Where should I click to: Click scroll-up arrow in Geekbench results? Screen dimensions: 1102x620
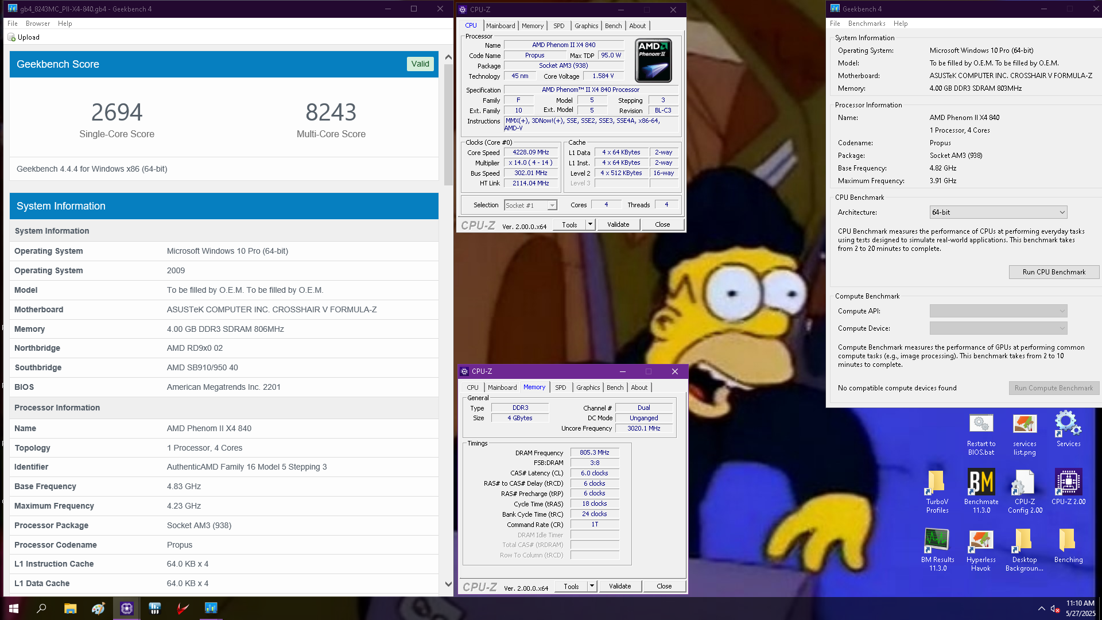[x=448, y=57]
